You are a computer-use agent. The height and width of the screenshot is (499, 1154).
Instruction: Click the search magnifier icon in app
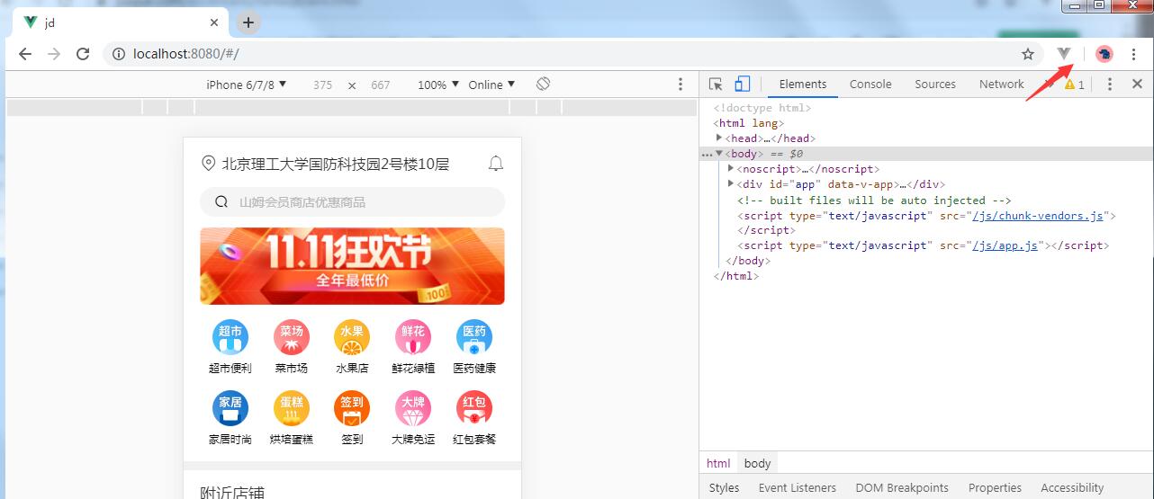pyautogui.click(x=221, y=202)
